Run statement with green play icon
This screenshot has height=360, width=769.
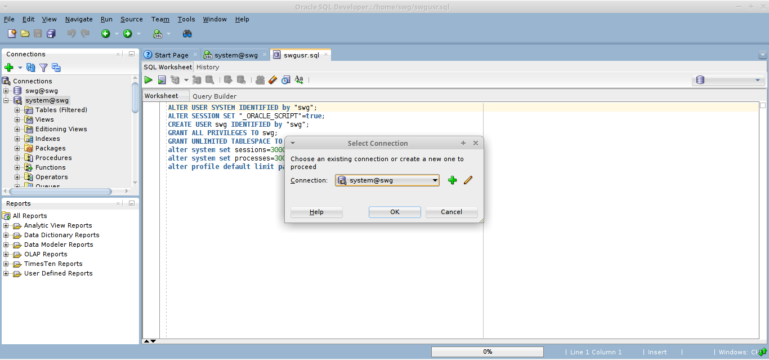149,80
